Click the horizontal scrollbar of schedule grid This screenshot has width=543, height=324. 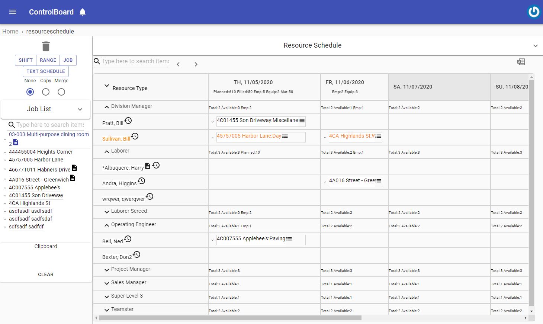point(231,318)
